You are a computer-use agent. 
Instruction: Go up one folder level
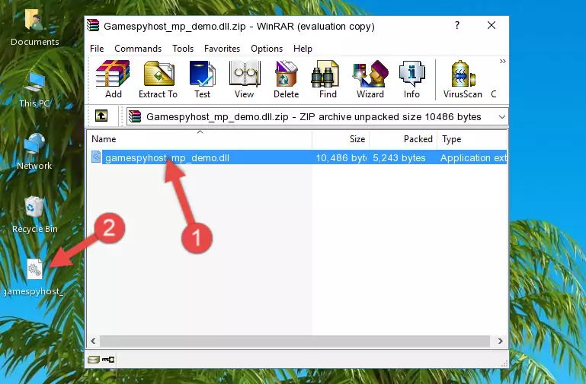[101, 116]
